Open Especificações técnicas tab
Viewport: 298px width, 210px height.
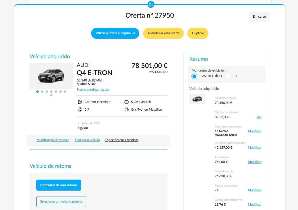pos(122,140)
